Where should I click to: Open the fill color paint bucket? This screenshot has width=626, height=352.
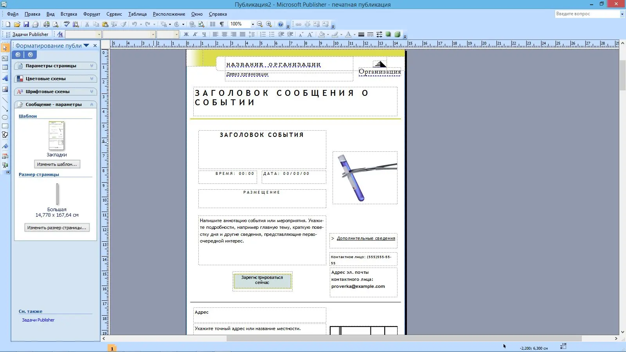(x=322, y=34)
